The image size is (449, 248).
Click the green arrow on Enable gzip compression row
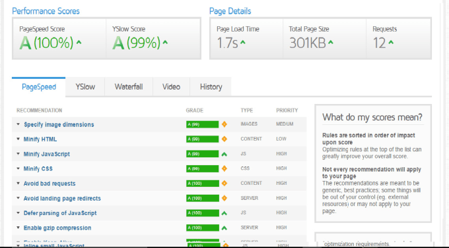[x=224, y=228]
